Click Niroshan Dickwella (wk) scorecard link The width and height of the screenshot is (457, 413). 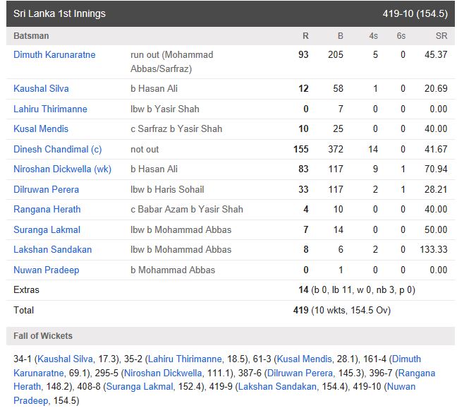point(62,169)
